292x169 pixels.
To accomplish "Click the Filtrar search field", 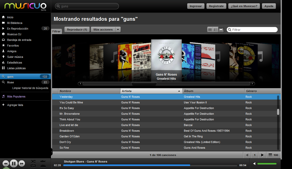I will click(252, 30).
